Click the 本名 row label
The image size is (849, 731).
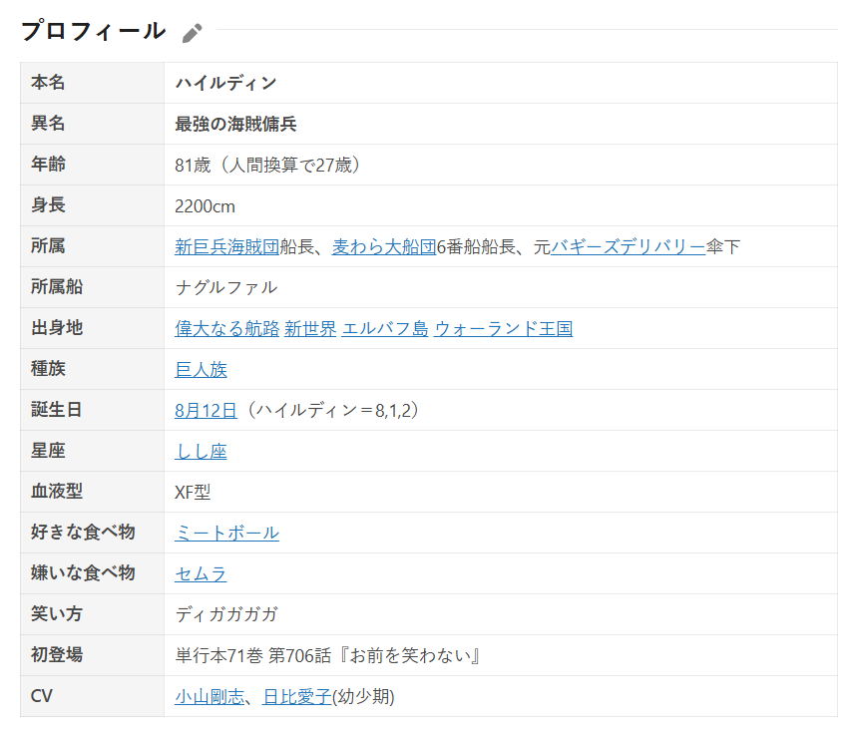(48, 82)
